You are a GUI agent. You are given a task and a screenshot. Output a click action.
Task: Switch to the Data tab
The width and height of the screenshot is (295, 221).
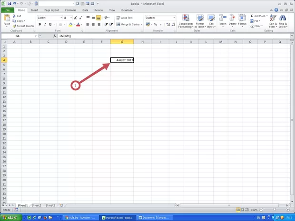[x=85, y=10]
